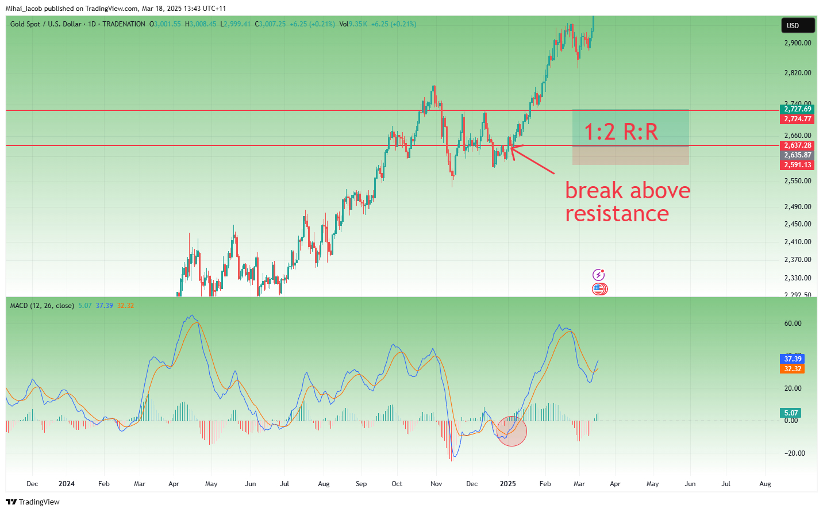Click the Nov label on the time axis
The width and height of the screenshot is (823, 512).
[436, 484]
